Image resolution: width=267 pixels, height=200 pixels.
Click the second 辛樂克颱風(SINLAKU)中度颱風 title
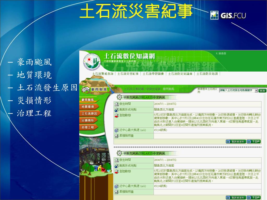[x=144, y=153]
